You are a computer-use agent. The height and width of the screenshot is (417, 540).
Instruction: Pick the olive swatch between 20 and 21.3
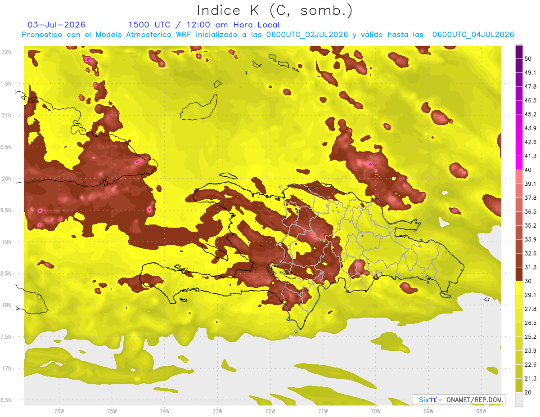point(519,385)
